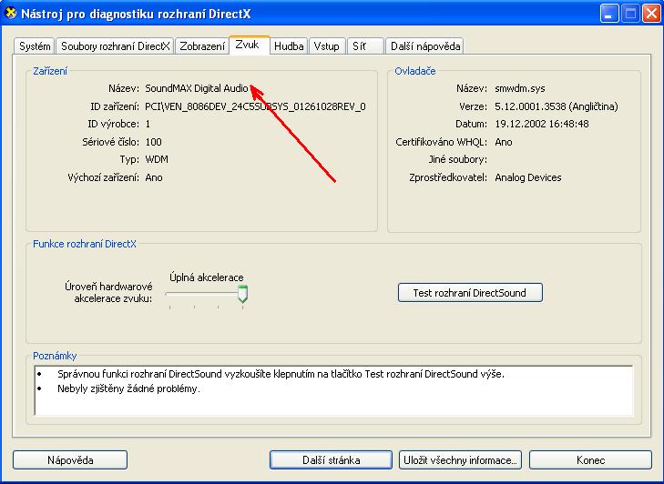Open the Hudba tab
The image size is (664, 484).
(x=289, y=46)
